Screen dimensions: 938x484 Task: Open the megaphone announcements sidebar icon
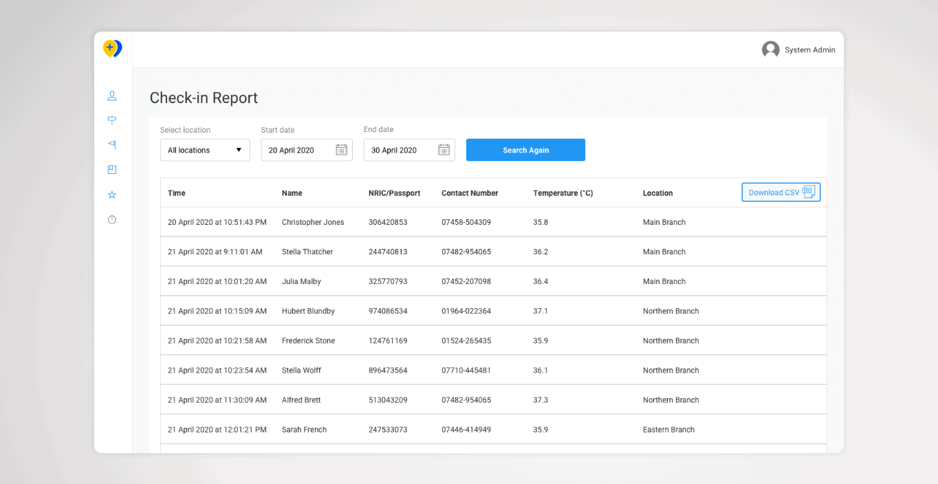(112, 144)
